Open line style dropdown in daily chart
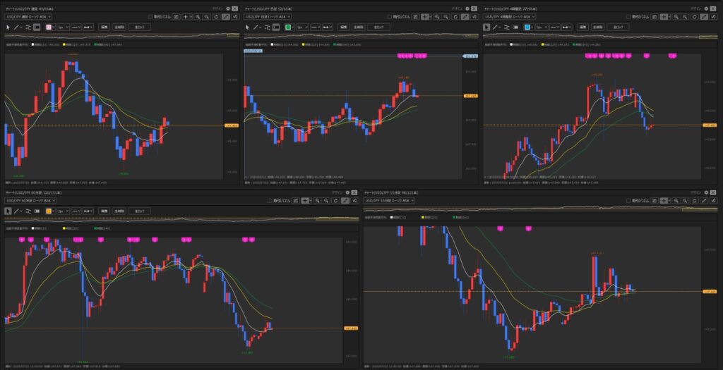Screen dimensions: 723x370 click(x=316, y=27)
